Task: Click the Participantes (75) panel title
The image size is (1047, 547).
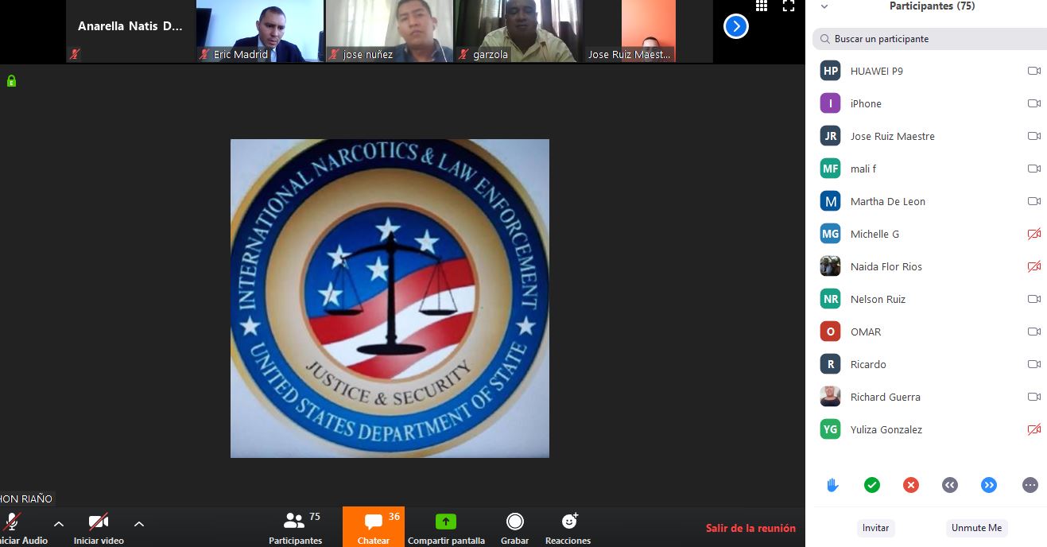Action: [x=933, y=6]
